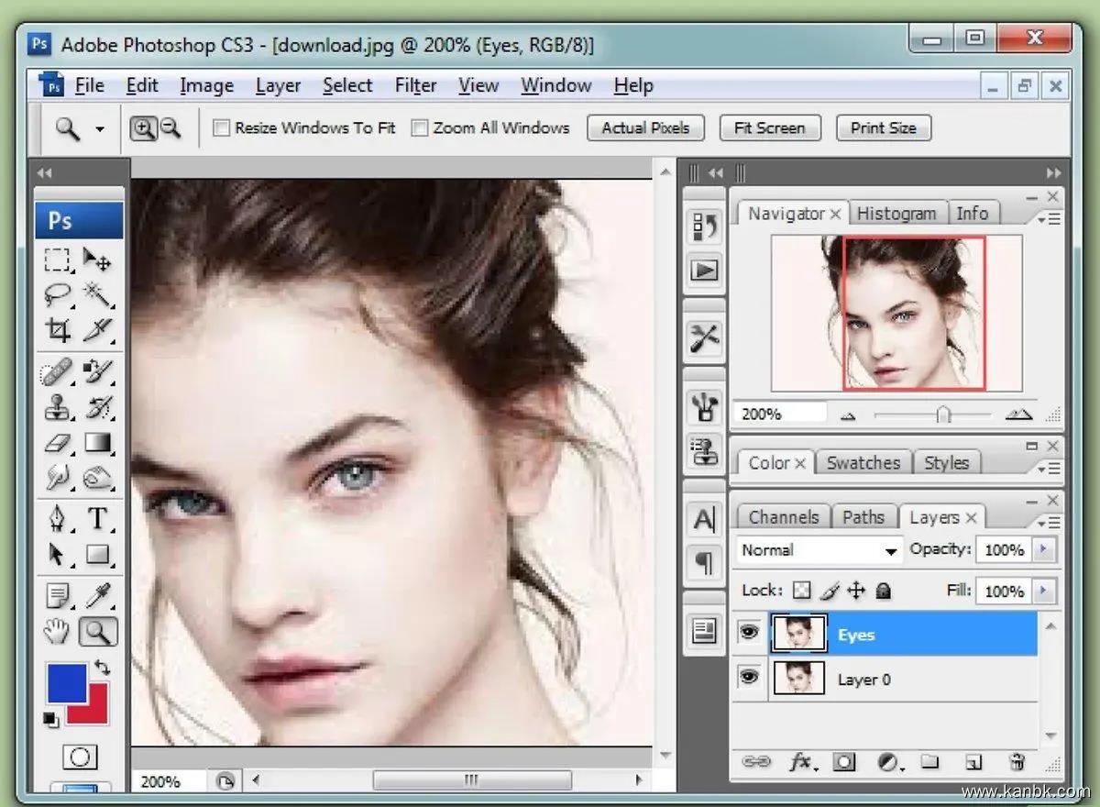Expand the Opacity slider arrow
Viewport: 1100px width, 807px height.
1044,550
